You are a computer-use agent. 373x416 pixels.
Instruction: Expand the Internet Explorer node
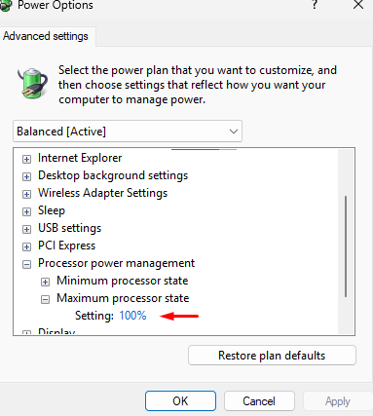click(x=26, y=159)
